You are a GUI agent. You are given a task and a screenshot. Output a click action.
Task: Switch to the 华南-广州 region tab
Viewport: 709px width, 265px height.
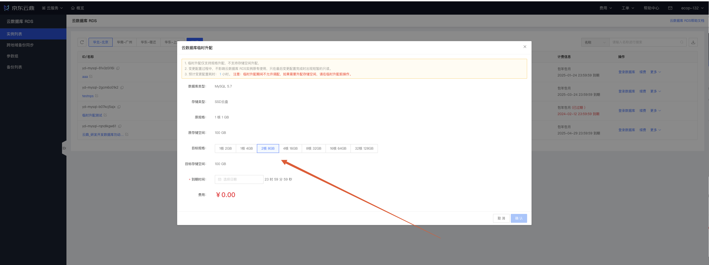pyautogui.click(x=124, y=42)
